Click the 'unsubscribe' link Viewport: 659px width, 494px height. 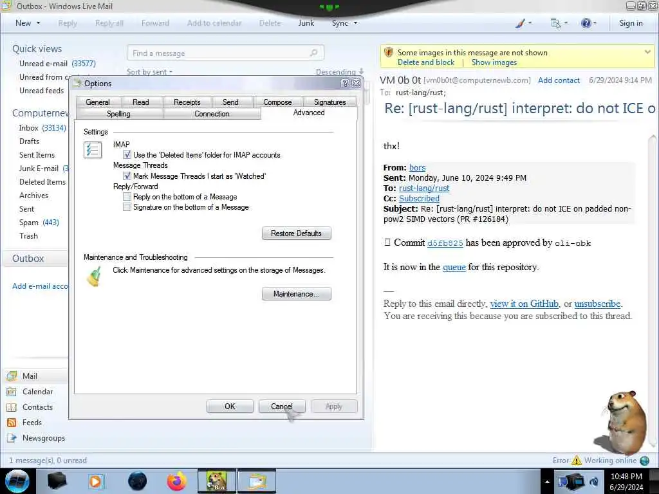point(597,304)
